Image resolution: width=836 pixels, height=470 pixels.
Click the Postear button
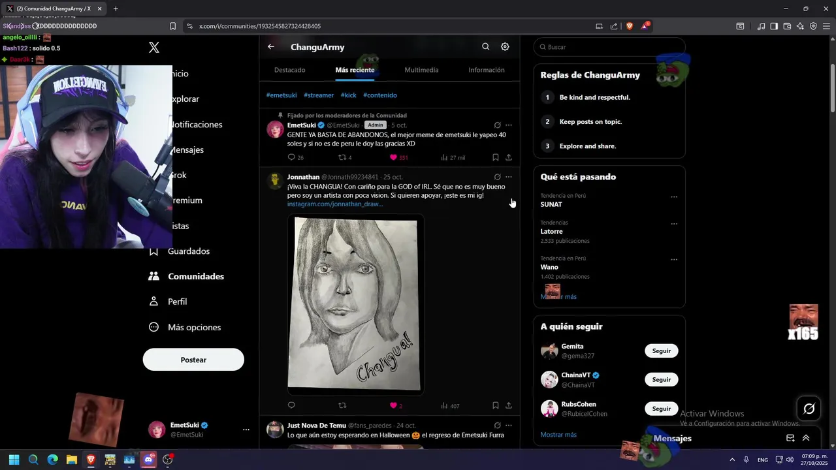[193, 360]
